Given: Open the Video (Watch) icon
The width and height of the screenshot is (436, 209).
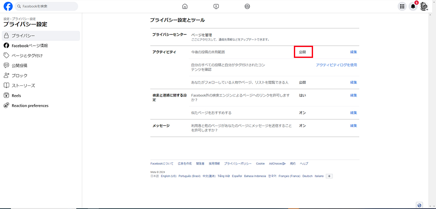Looking at the screenshot, I should point(216,7).
